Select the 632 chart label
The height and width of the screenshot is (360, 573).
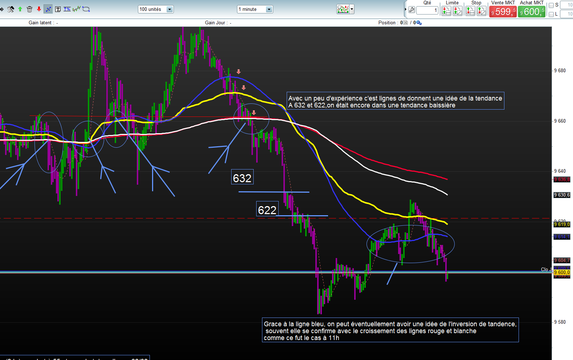tap(242, 177)
